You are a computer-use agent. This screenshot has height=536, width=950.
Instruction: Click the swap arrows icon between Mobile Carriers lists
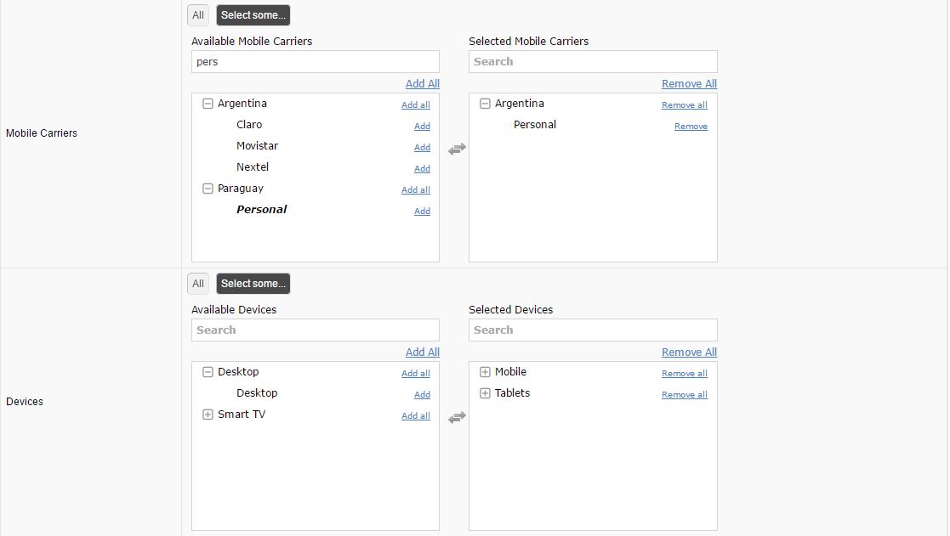tap(457, 149)
